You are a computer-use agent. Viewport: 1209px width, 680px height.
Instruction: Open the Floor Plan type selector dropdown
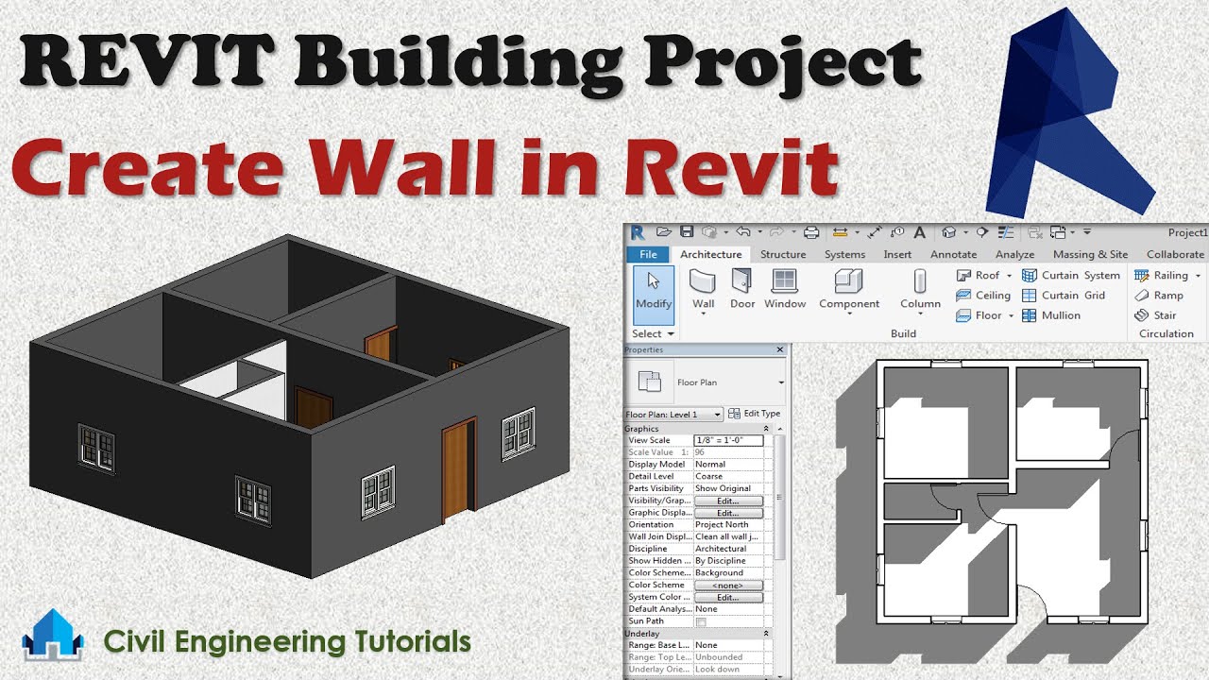(x=781, y=382)
